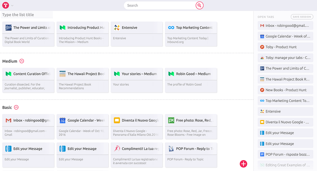The height and width of the screenshot is (171, 317).
Task: Click the red add plus button
Action: 243,164
